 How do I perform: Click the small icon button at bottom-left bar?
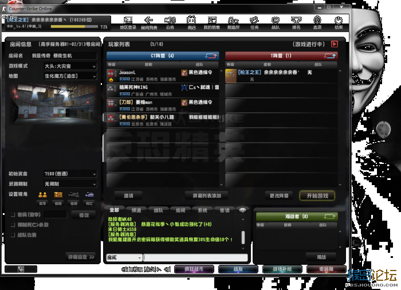pos(21,269)
